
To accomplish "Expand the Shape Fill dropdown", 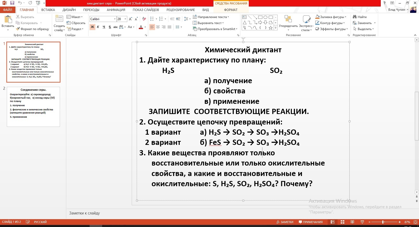I will click(x=345, y=17).
